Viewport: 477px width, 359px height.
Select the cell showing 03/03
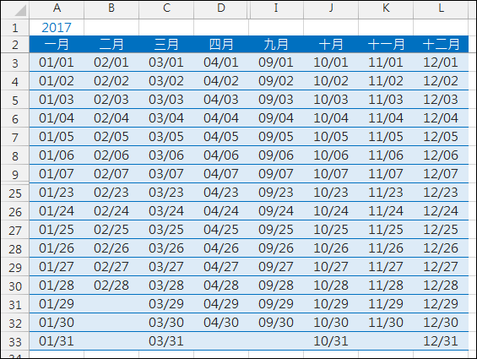tap(166, 100)
